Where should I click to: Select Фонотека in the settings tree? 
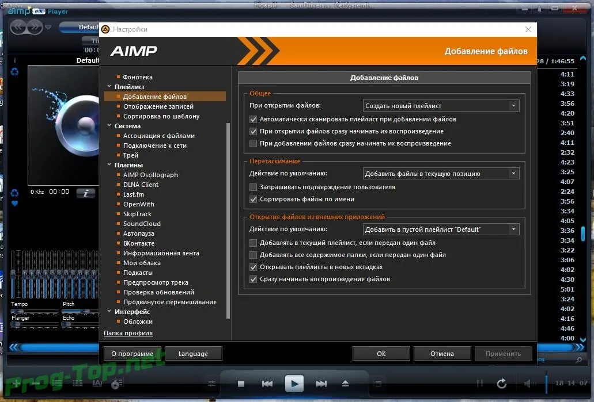click(138, 77)
